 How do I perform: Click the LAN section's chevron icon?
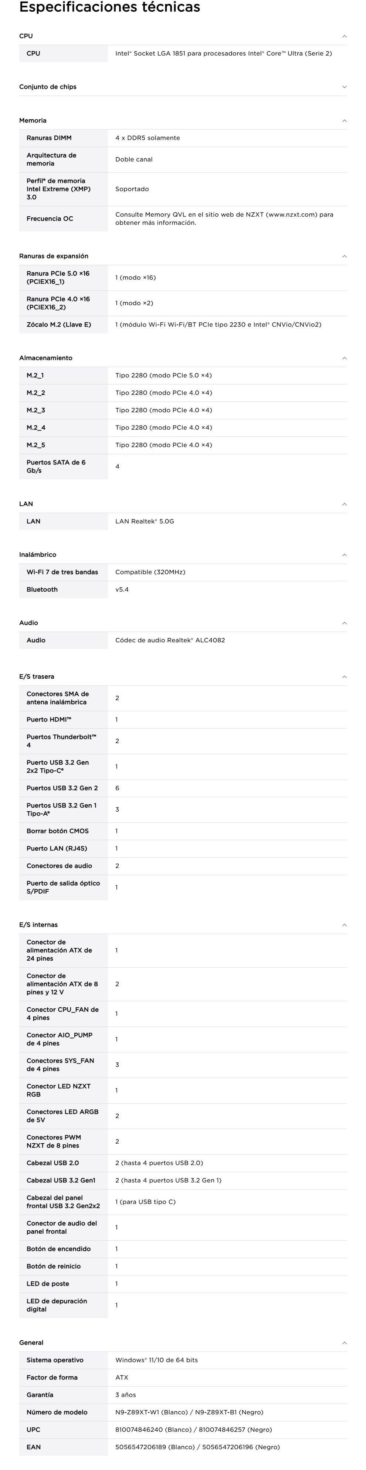click(x=344, y=504)
